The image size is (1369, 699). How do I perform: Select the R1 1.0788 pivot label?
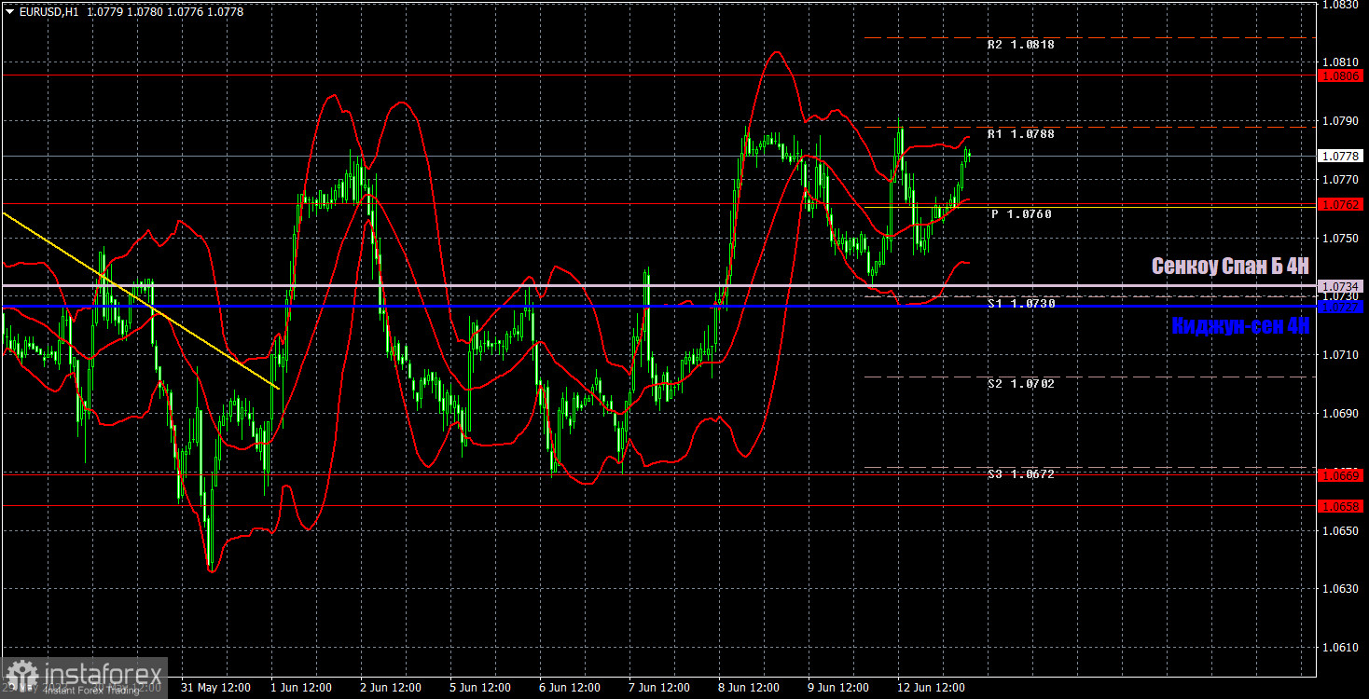[1020, 133]
